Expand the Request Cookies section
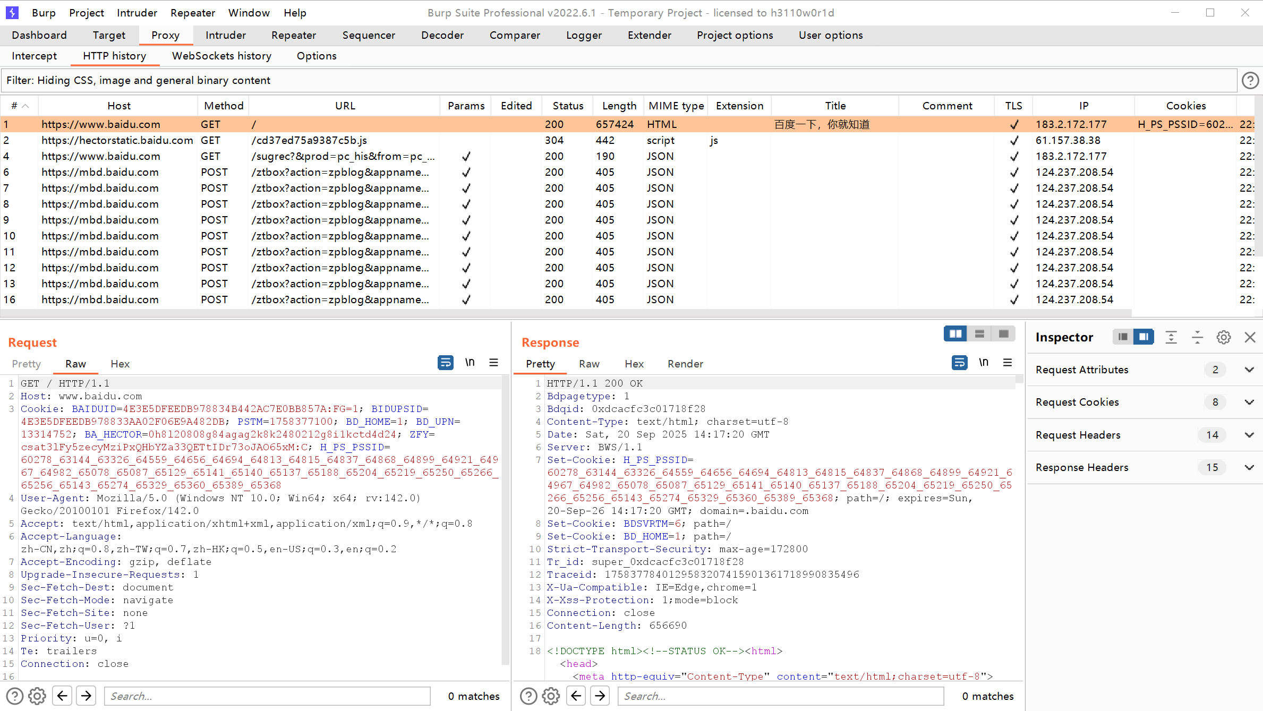1263x711 pixels. pyautogui.click(x=1145, y=402)
